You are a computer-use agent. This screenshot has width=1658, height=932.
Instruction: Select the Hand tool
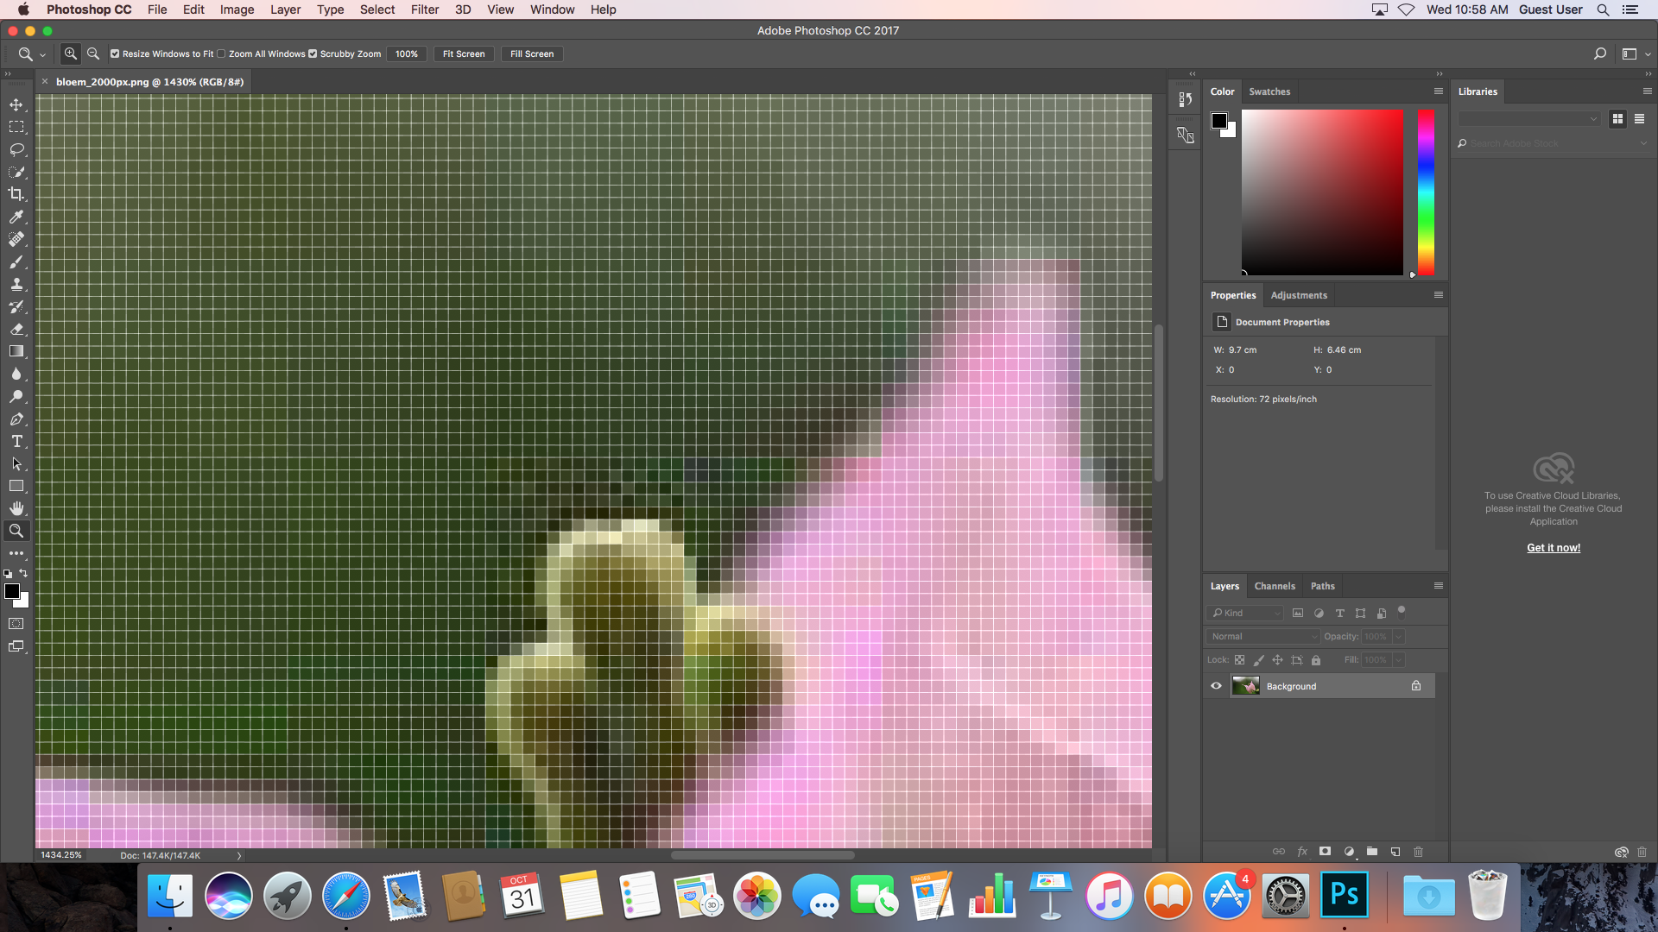[16, 508]
